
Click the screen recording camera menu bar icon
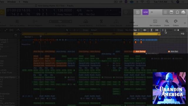115,2
